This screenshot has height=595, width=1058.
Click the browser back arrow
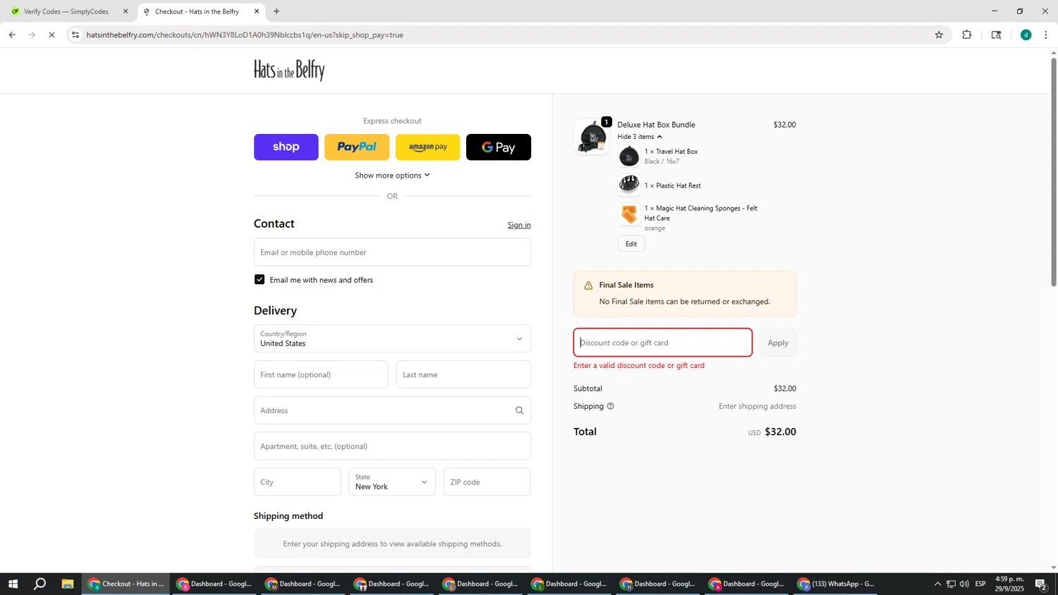click(x=12, y=35)
